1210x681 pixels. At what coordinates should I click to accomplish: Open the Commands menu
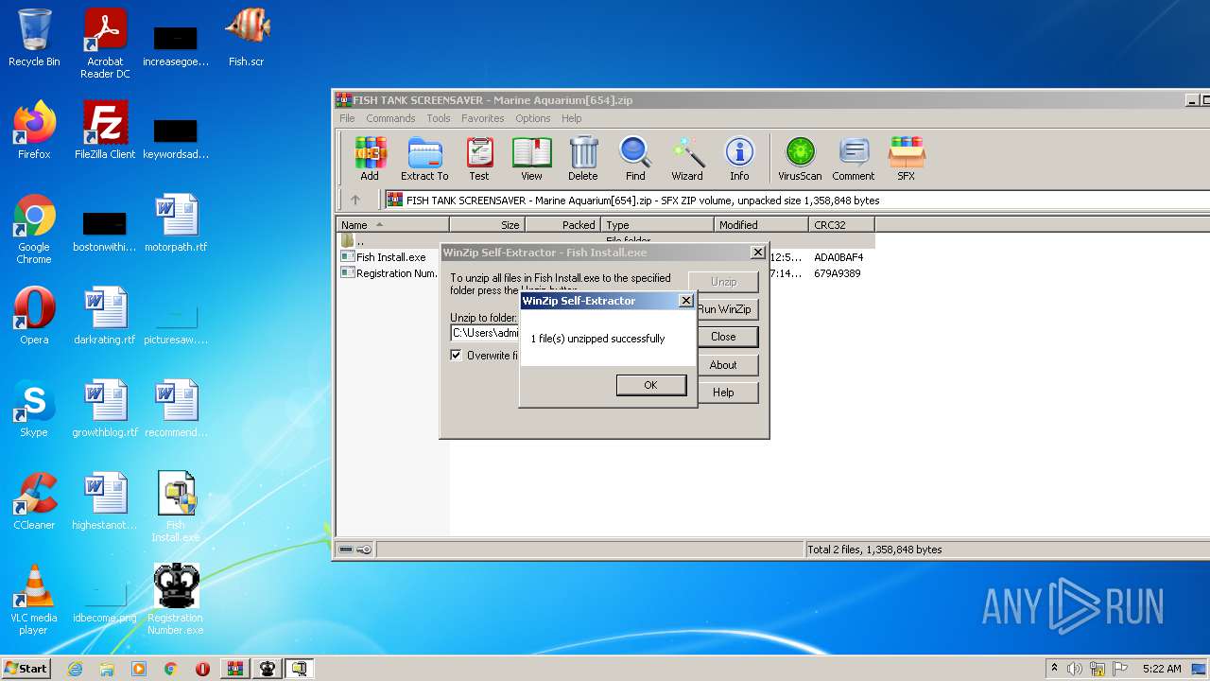click(x=390, y=118)
